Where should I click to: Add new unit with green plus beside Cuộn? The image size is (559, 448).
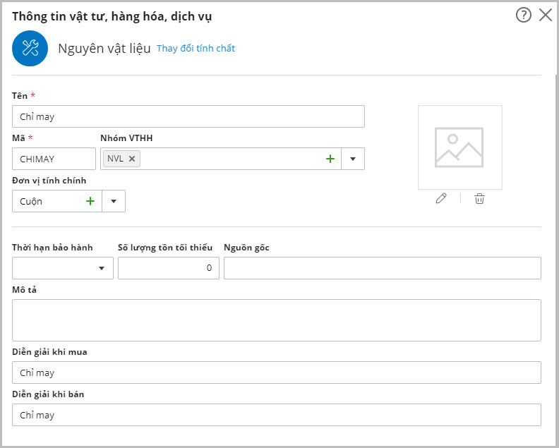(x=90, y=201)
